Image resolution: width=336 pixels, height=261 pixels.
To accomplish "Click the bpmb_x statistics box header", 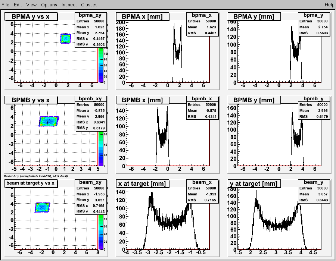I will click(202, 99).
